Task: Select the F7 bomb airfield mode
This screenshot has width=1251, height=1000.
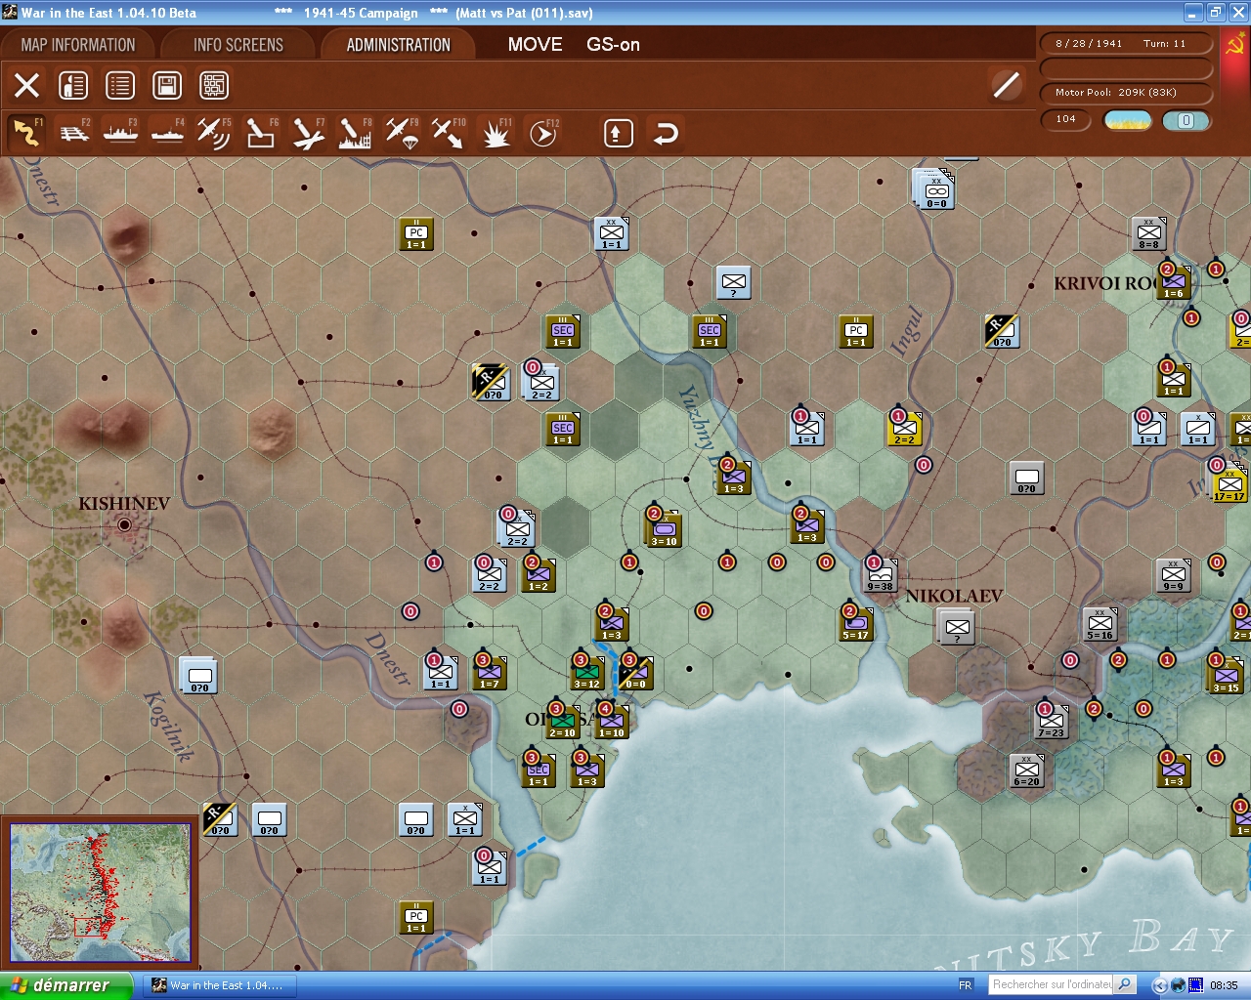Action: (308, 133)
